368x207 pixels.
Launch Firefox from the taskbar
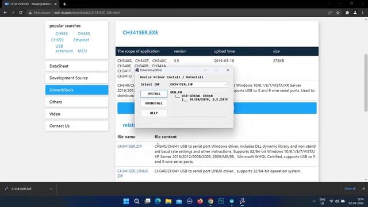[200, 201]
